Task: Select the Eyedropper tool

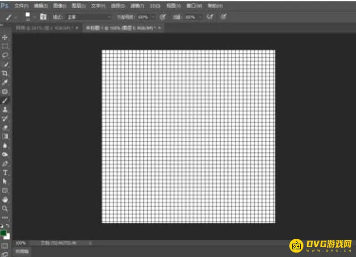Action: click(x=5, y=82)
